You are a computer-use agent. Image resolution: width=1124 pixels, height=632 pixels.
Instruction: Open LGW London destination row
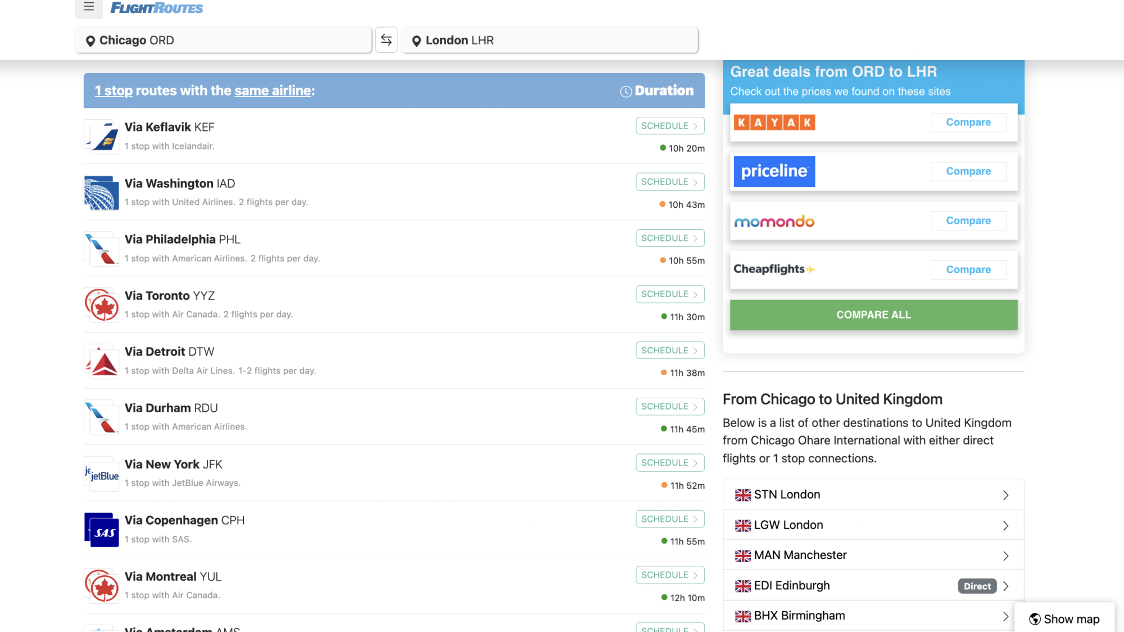click(x=873, y=525)
